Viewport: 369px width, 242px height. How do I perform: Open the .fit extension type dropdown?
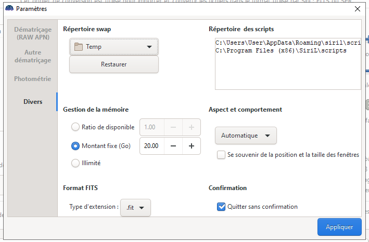point(135,207)
